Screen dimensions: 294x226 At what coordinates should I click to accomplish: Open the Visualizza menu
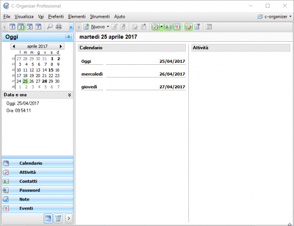[x=24, y=16]
